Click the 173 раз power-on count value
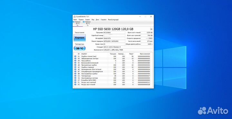The image size is (232, 119). 147,41
